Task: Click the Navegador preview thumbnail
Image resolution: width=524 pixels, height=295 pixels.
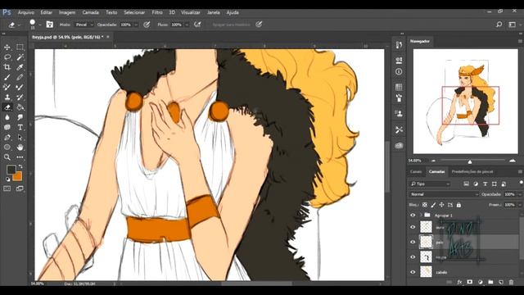Action: [x=465, y=102]
